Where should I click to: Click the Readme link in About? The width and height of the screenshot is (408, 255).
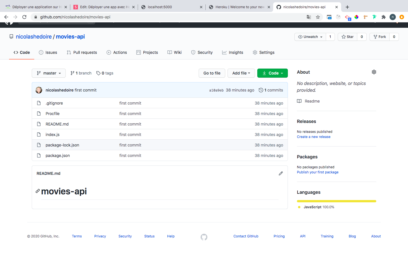[312, 101]
